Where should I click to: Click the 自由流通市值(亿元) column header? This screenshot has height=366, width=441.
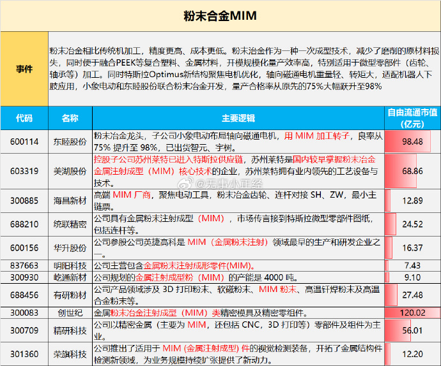[412, 118]
